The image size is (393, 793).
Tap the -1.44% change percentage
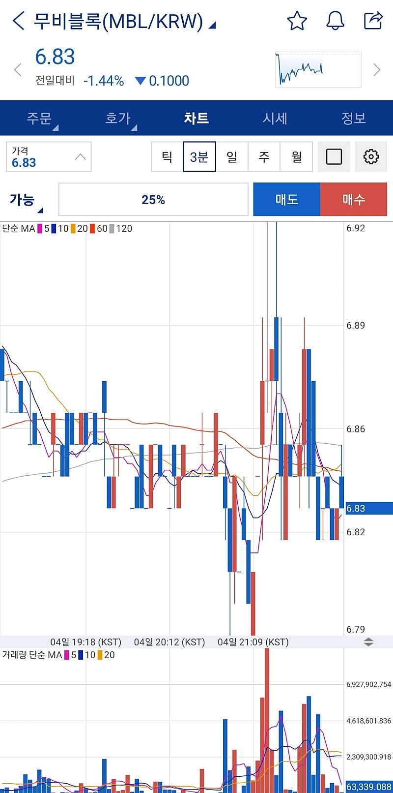pos(104,81)
